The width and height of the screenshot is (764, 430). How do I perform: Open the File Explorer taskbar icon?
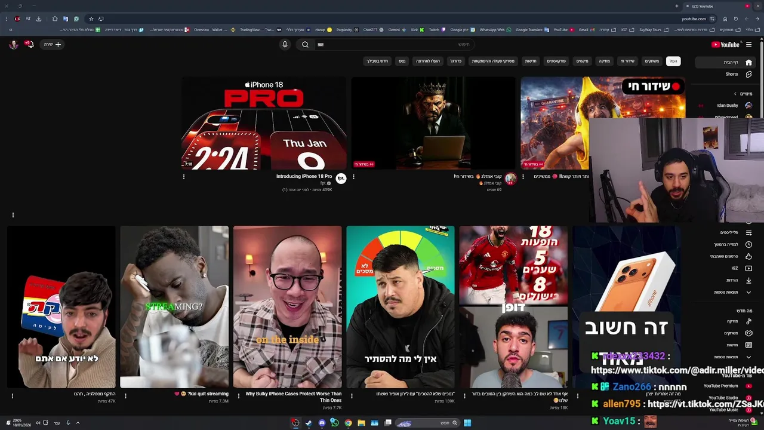361,423
